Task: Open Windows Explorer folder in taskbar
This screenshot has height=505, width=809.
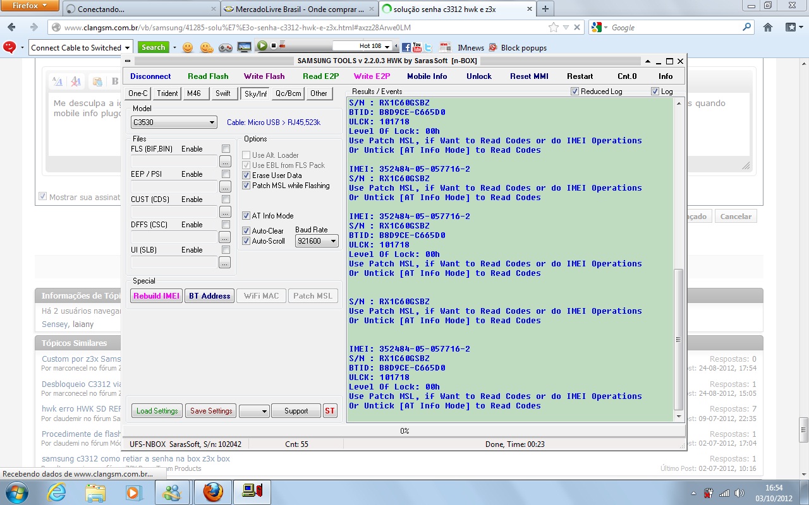Action: click(x=95, y=492)
